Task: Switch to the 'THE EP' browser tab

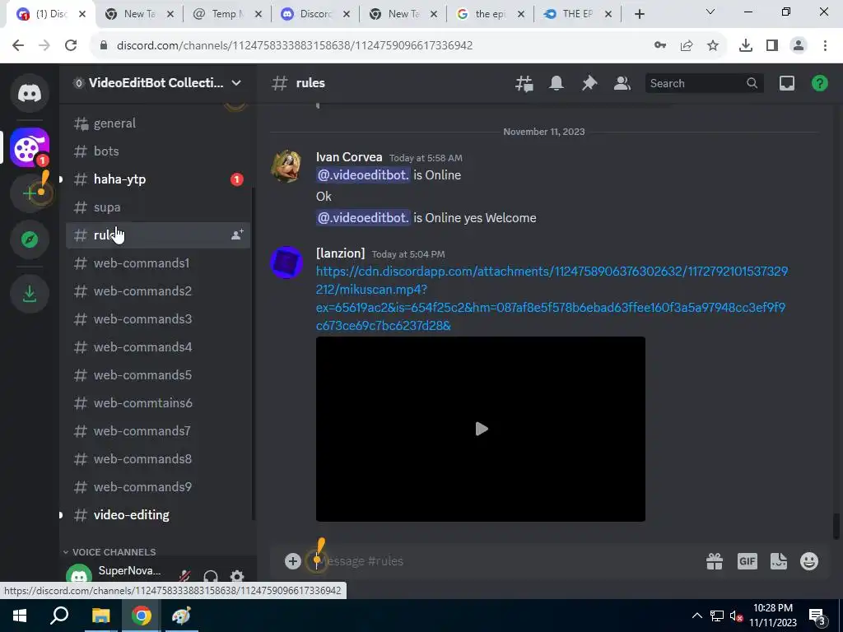Action: point(578,14)
